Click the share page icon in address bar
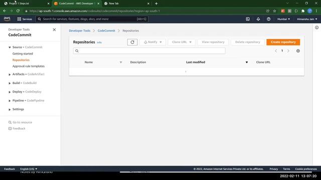 tap(268, 11)
